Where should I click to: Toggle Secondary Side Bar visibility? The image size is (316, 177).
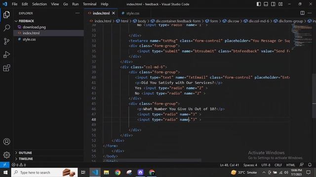click(273, 4)
